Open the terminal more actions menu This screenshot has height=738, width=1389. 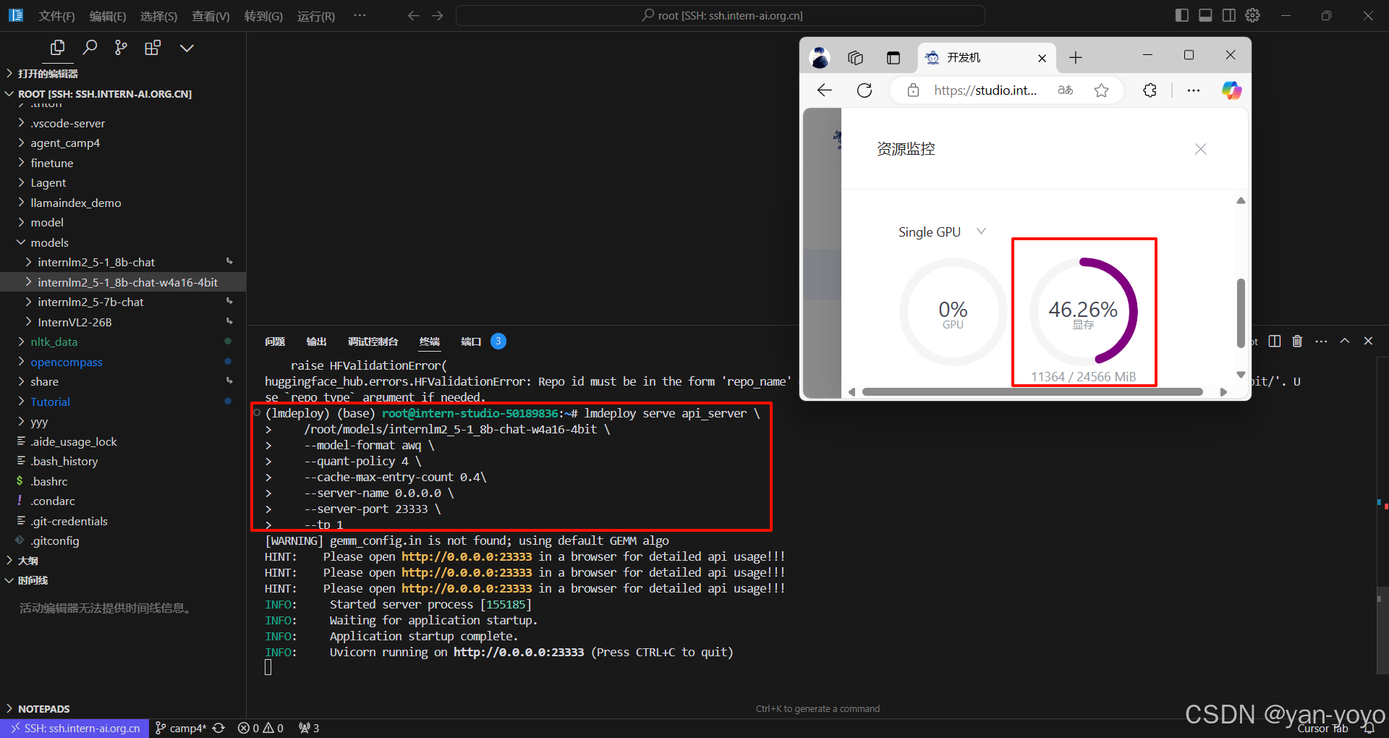coord(1321,341)
